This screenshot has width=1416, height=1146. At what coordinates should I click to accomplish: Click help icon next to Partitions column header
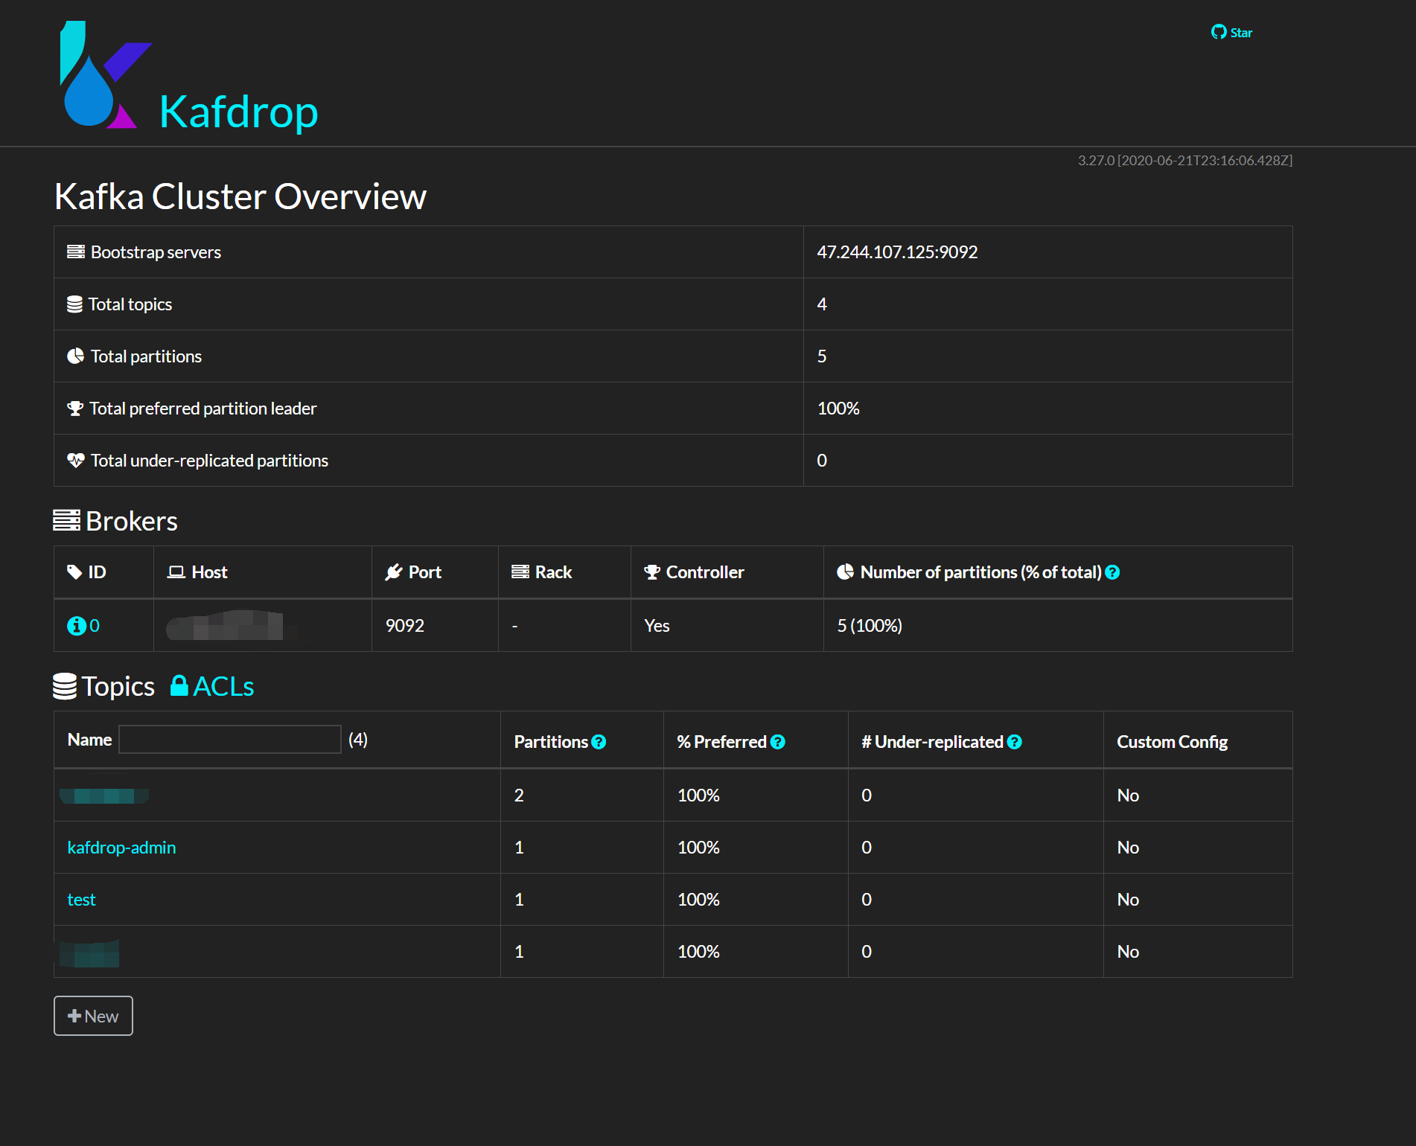click(599, 742)
